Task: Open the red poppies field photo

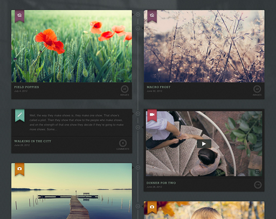Action: pyautogui.click(x=72, y=46)
